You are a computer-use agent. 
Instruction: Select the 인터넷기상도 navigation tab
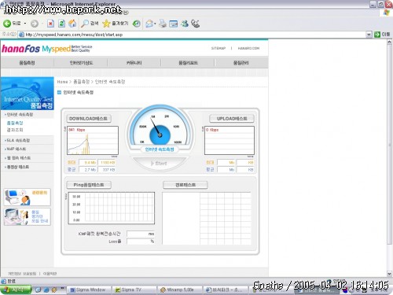click(81, 63)
